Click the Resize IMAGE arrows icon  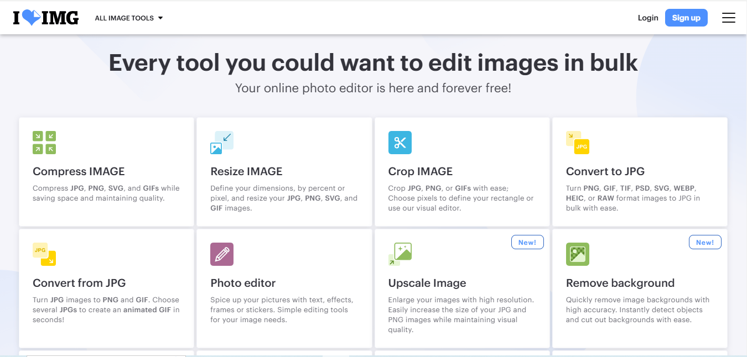pyautogui.click(x=222, y=141)
